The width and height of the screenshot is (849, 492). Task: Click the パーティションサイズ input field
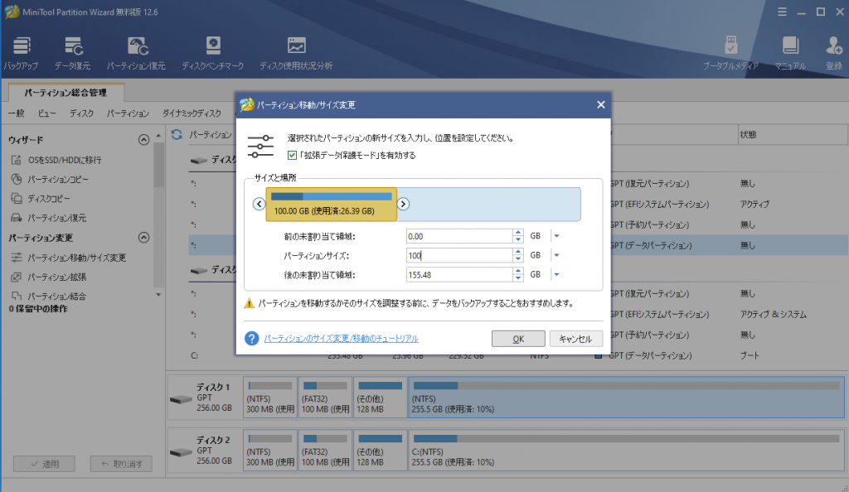pyautogui.click(x=459, y=255)
